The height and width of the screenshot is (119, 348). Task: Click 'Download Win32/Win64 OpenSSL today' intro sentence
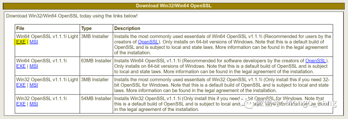(72, 16)
